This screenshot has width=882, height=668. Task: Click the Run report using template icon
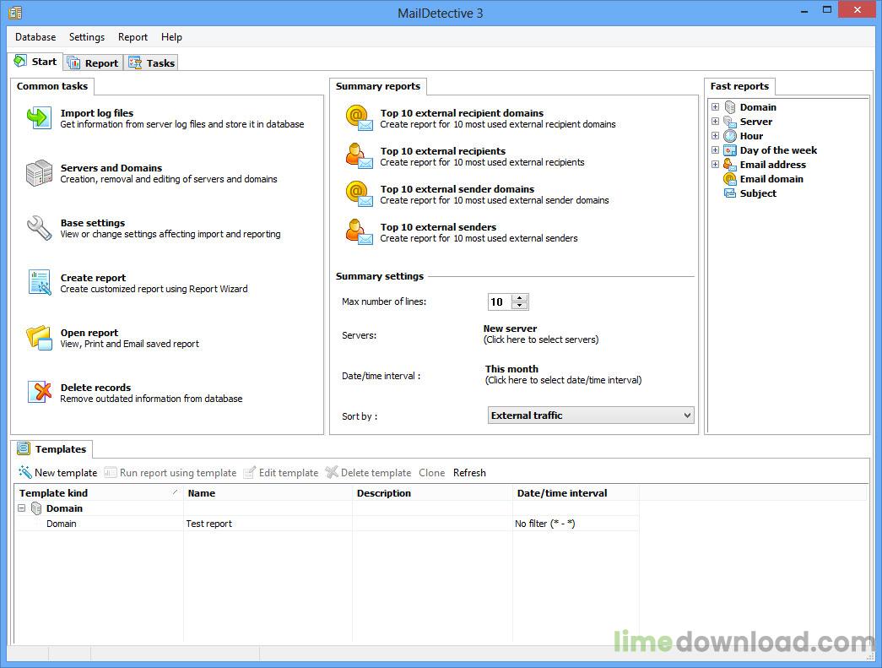click(111, 473)
